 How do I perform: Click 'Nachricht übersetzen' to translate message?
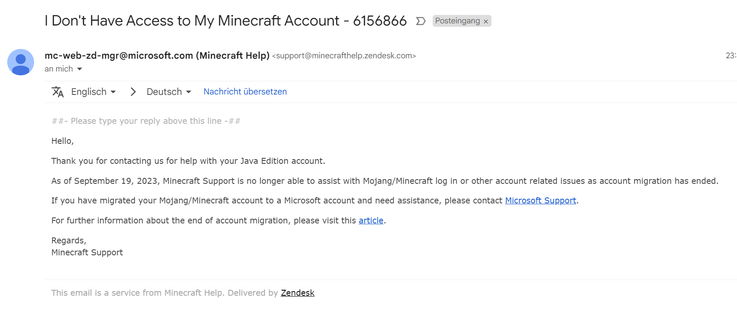point(245,91)
